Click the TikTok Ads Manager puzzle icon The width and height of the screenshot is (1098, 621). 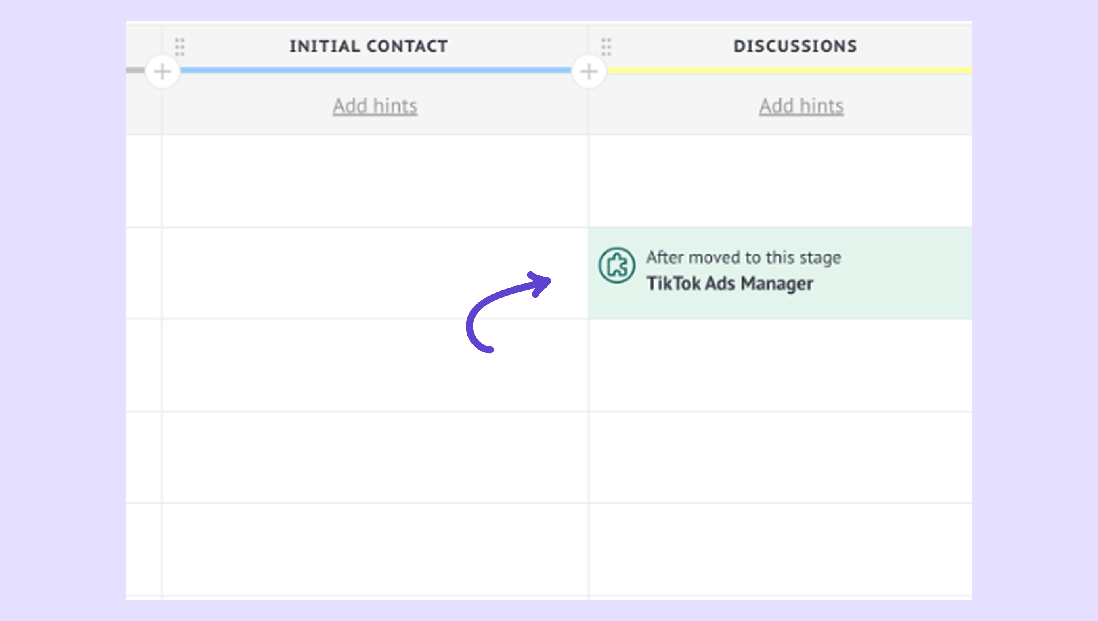point(616,265)
